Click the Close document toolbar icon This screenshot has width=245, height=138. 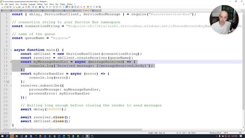[14, 7]
